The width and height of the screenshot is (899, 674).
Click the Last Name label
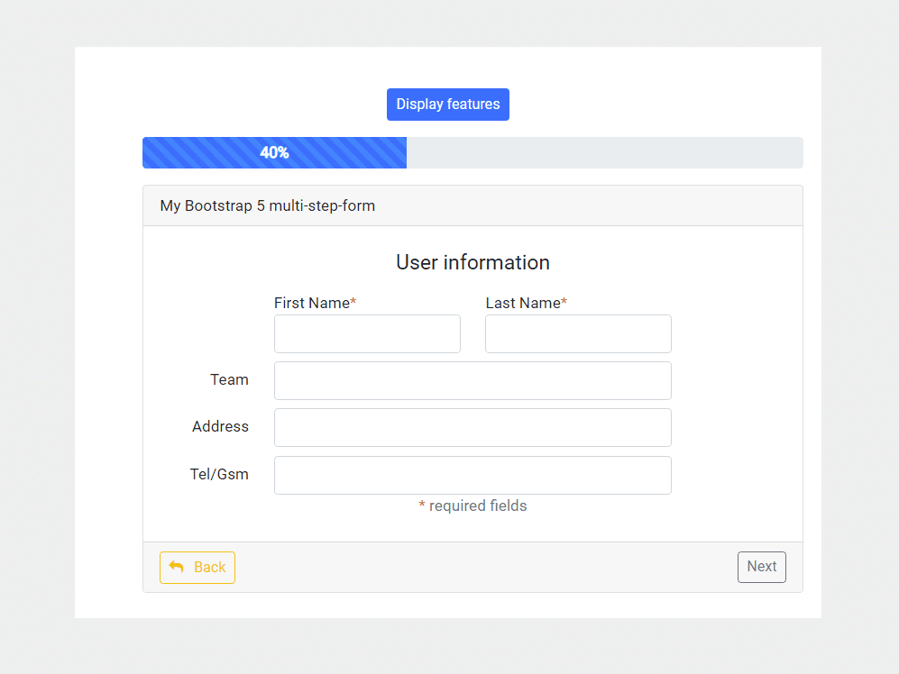tap(521, 303)
